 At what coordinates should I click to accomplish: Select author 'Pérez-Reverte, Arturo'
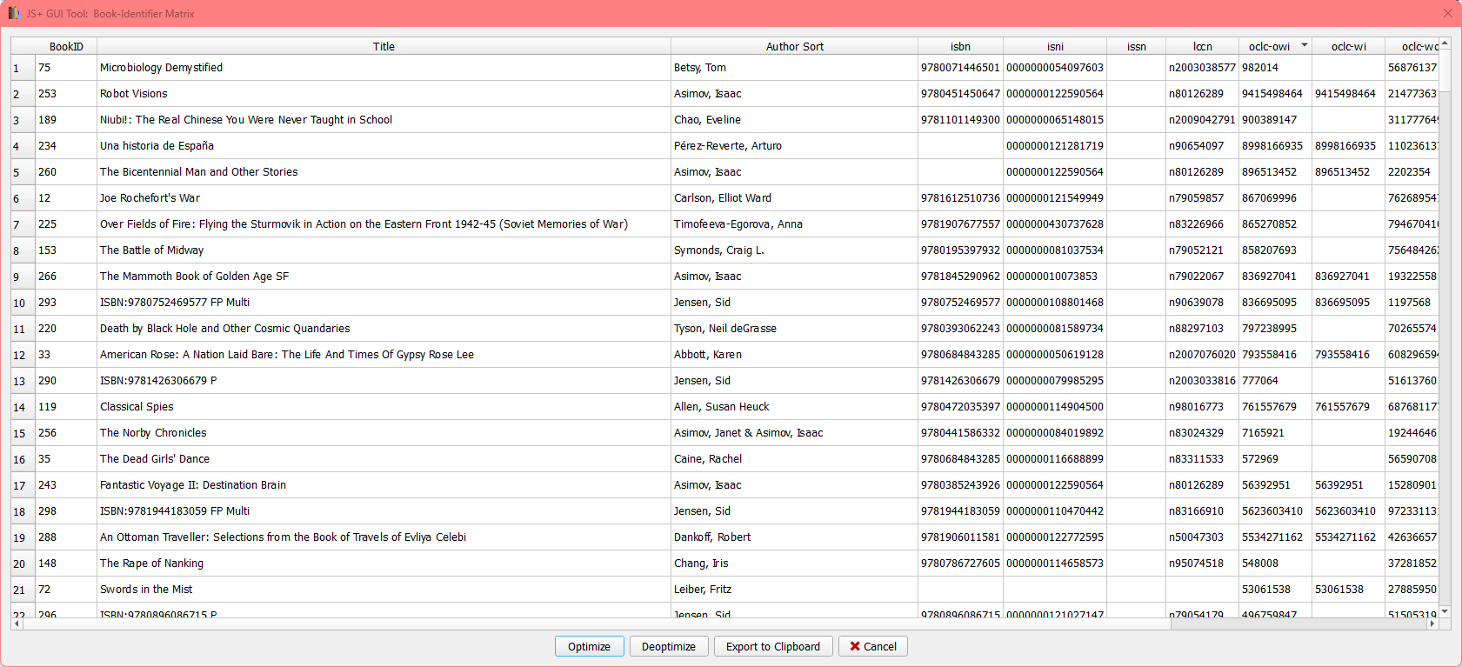coord(795,146)
